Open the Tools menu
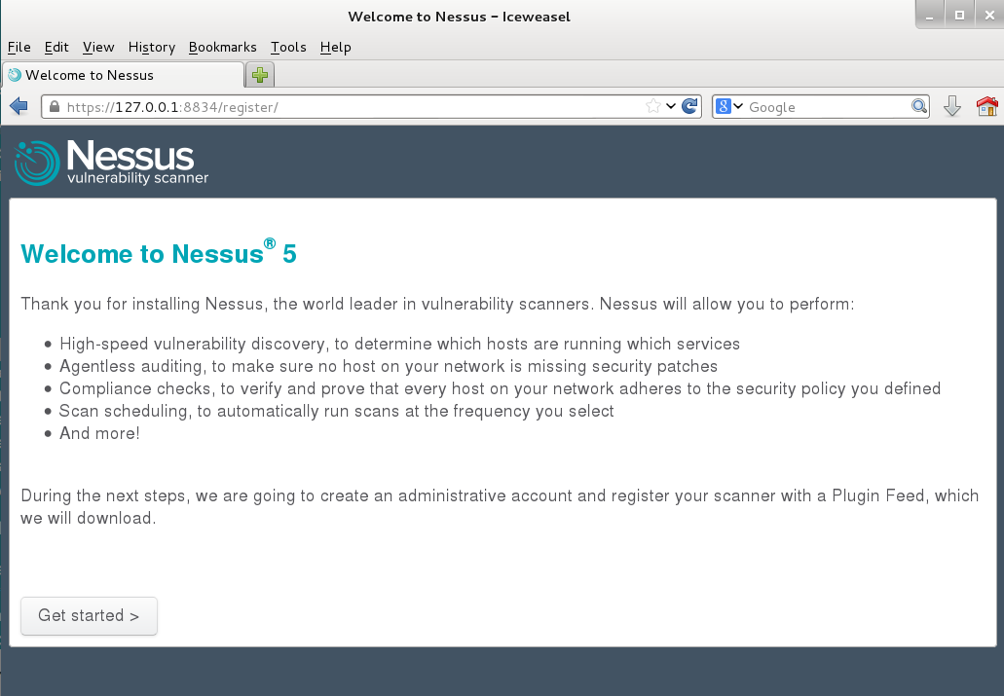The image size is (1004, 696). point(288,48)
